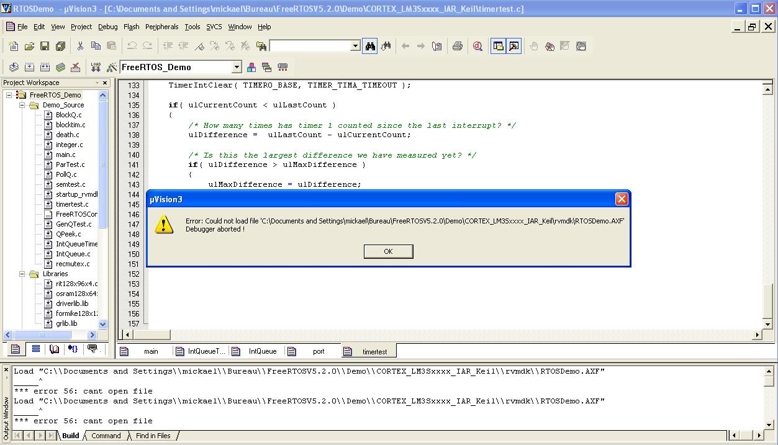Click the Print icon
The width and height of the screenshot is (778, 445).
coord(458,46)
